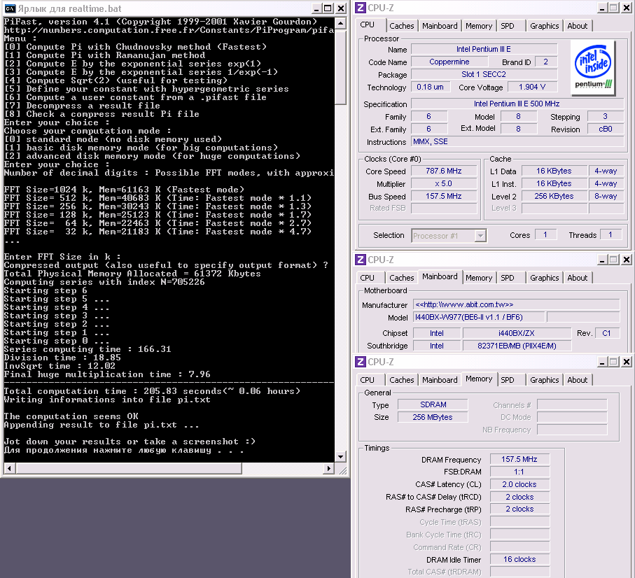Minimize the top CPU-Z window
Image resolution: width=635 pixels, height=578 pixels.
coord(602,8)
